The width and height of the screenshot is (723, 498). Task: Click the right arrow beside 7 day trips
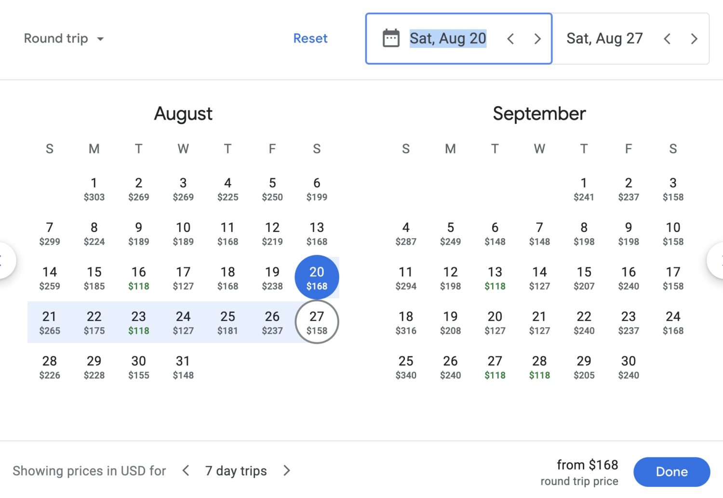[x=286, y=471]
